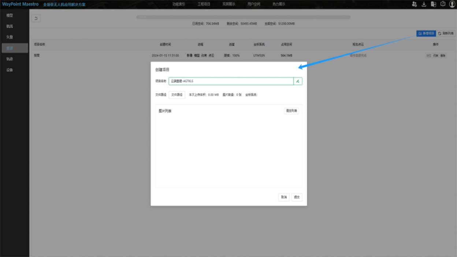Click the edit pencil icon beside project name
Image resolution: width=457 pixels, height=257 pixels.
pyautogui.click(x=298, y=81)
